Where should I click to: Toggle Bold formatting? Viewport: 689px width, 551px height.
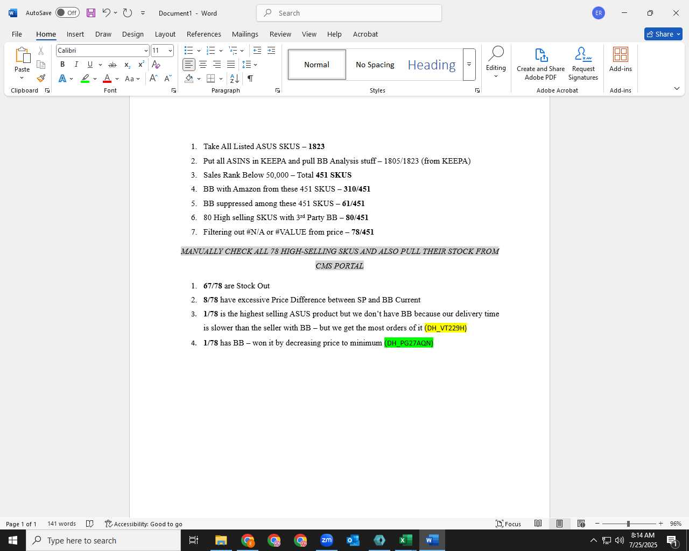(x=62, y=65)
